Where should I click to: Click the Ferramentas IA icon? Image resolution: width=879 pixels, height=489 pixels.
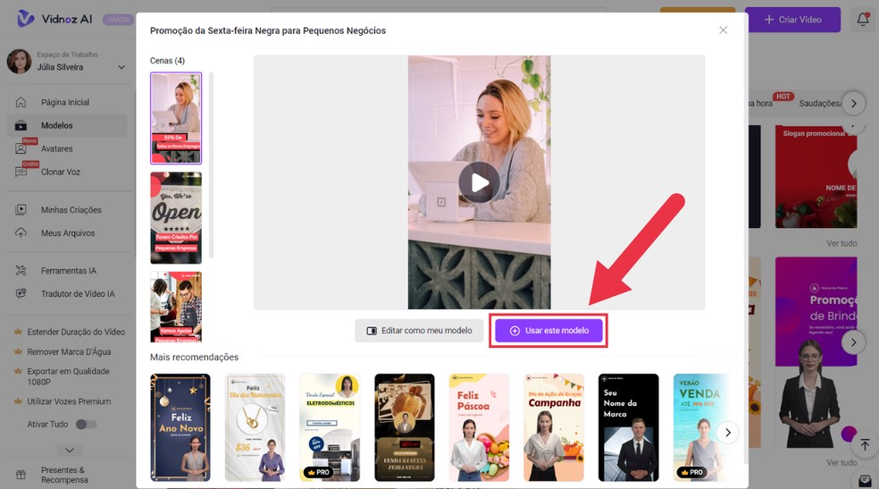click(21, 270)
